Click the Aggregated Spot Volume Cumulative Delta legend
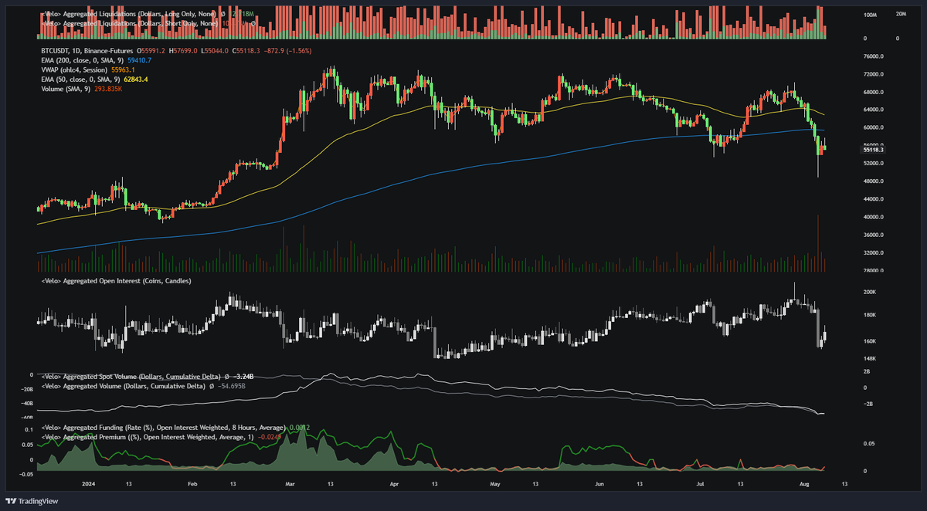 [x=131, y=376]
